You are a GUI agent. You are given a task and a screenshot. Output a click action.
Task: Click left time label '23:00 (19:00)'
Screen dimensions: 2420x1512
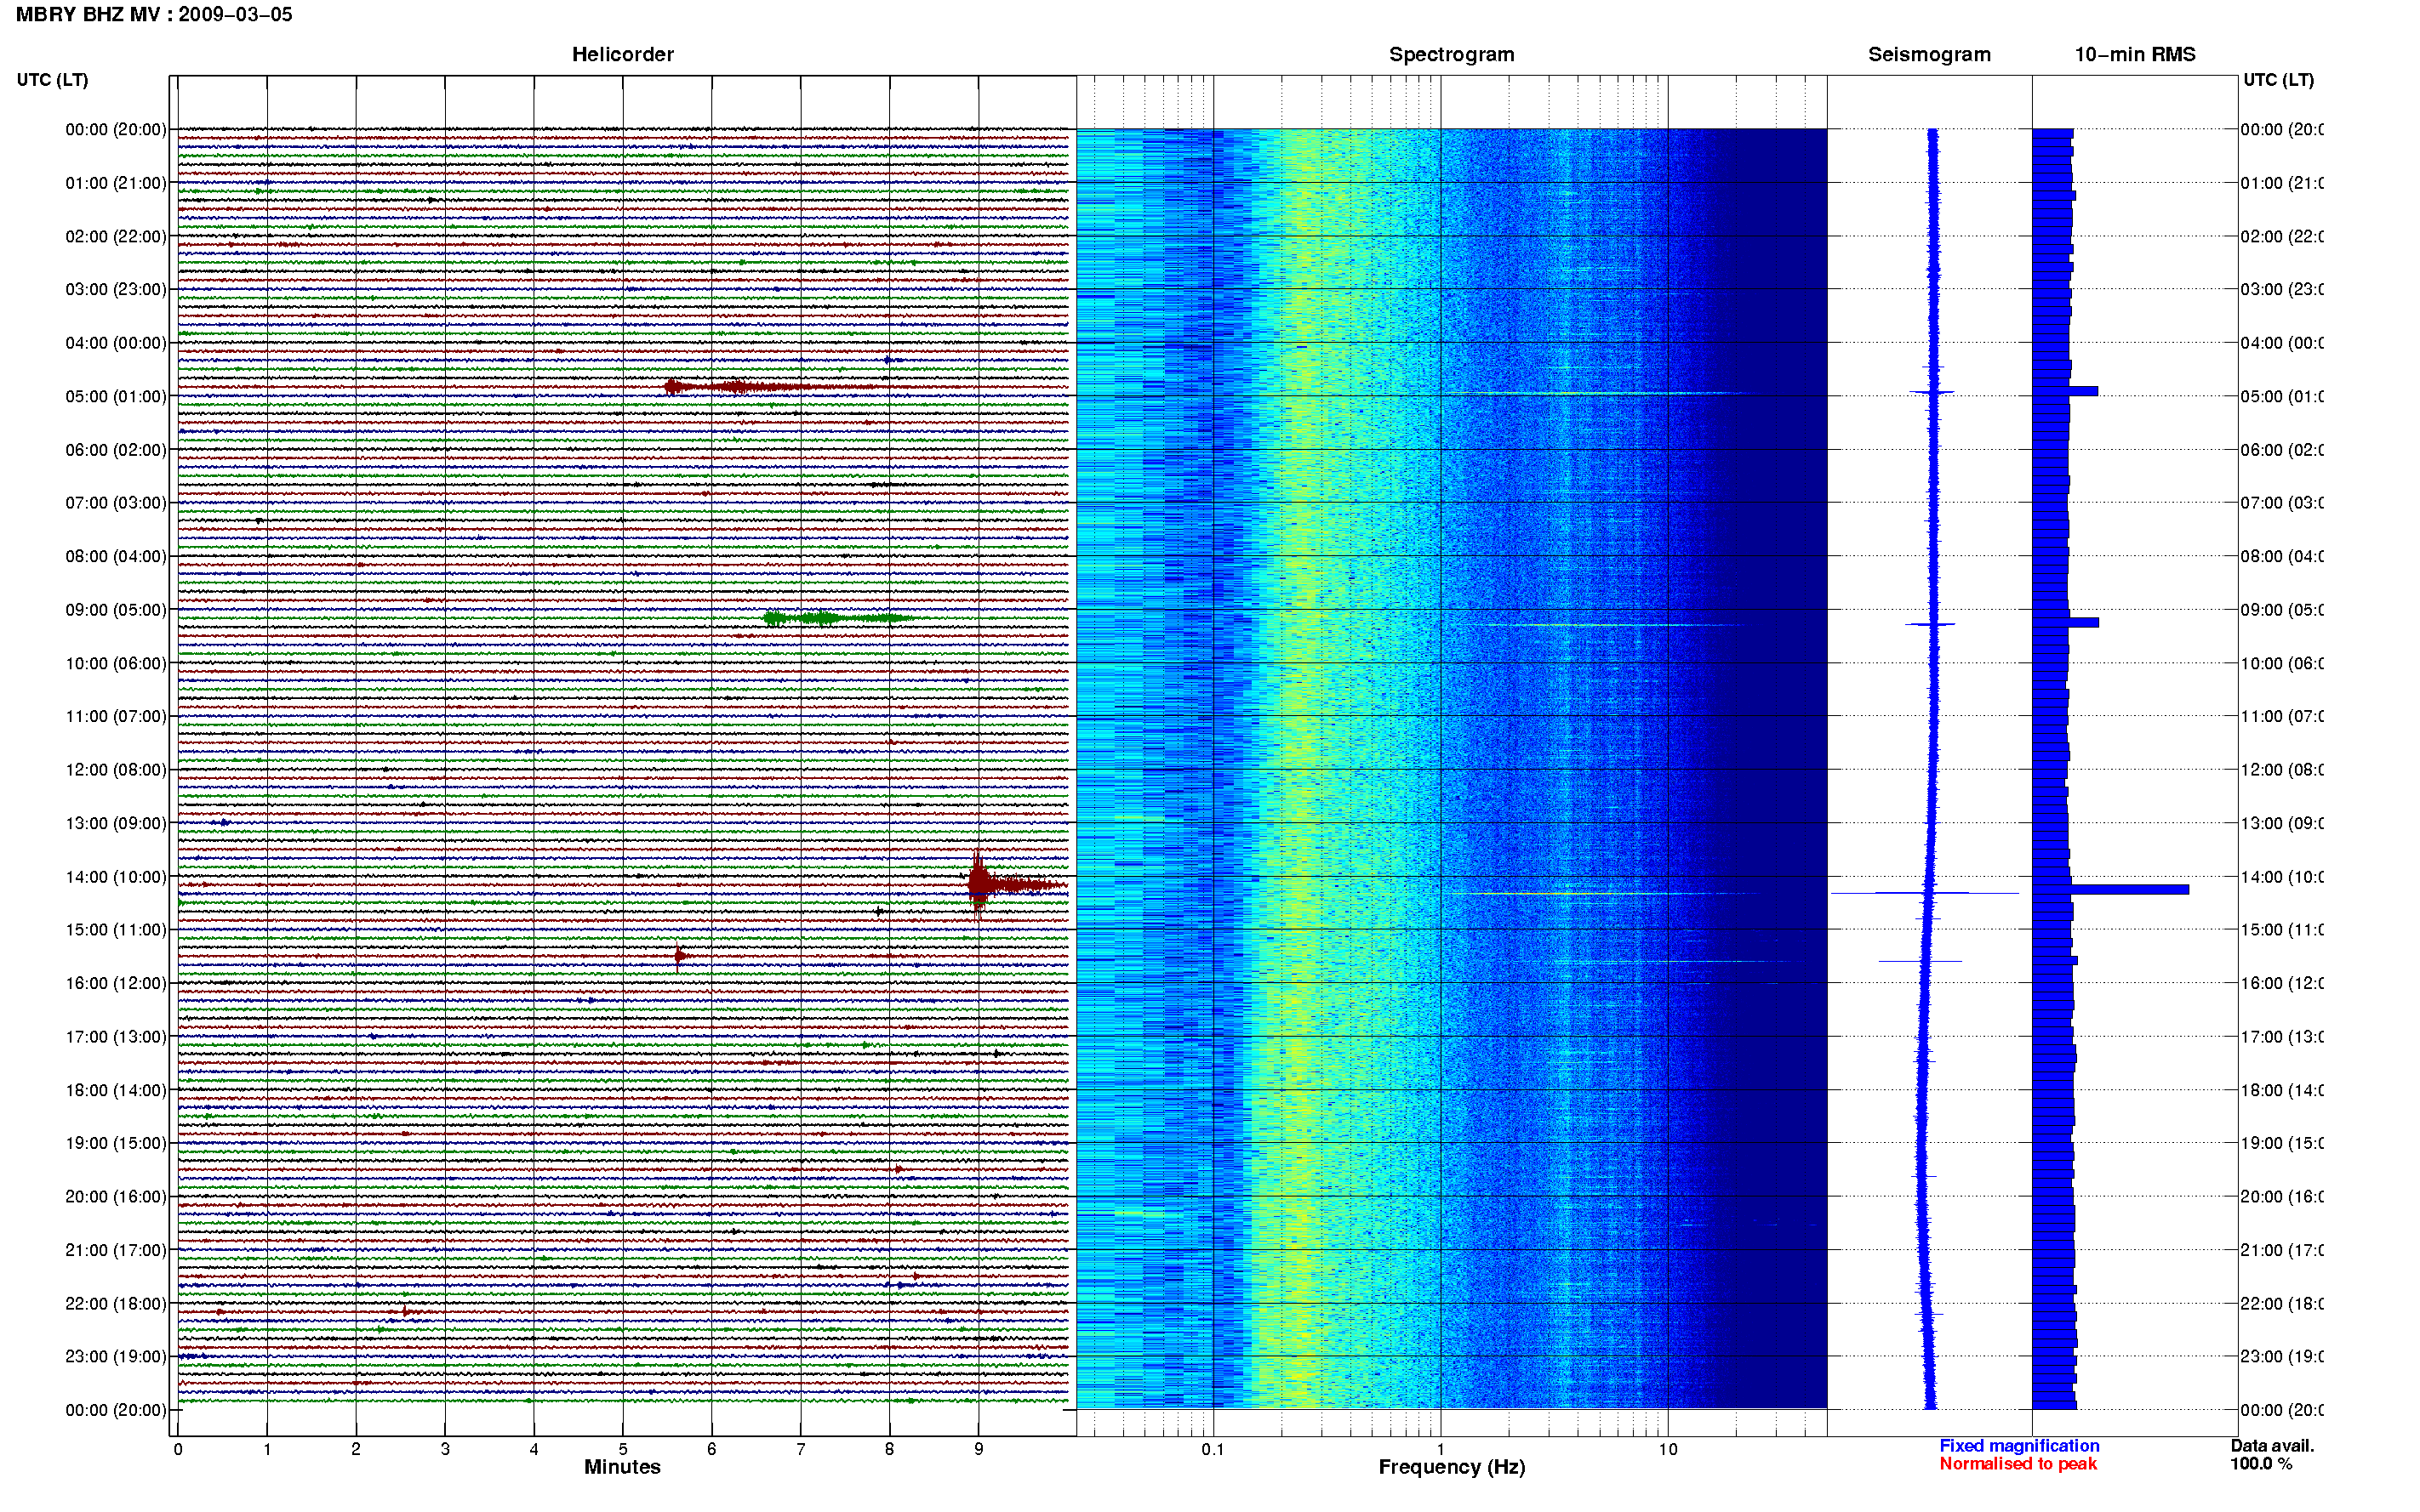click(116, 1357)
